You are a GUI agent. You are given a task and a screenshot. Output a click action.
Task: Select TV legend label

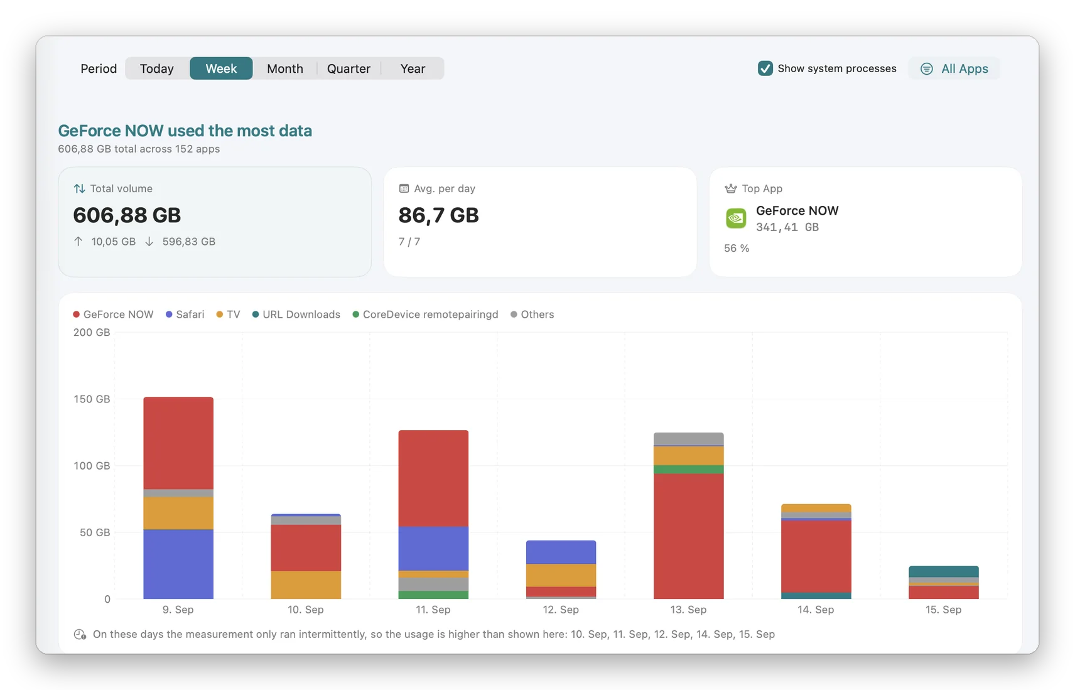tap(234, 315)
